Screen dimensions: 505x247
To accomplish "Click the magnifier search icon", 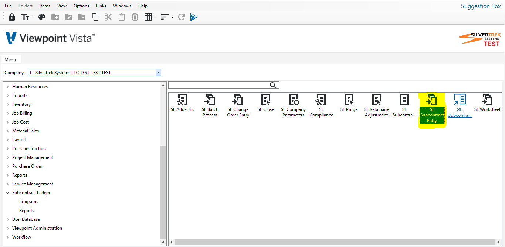I will pyautogui.click(x=273, y=85).
